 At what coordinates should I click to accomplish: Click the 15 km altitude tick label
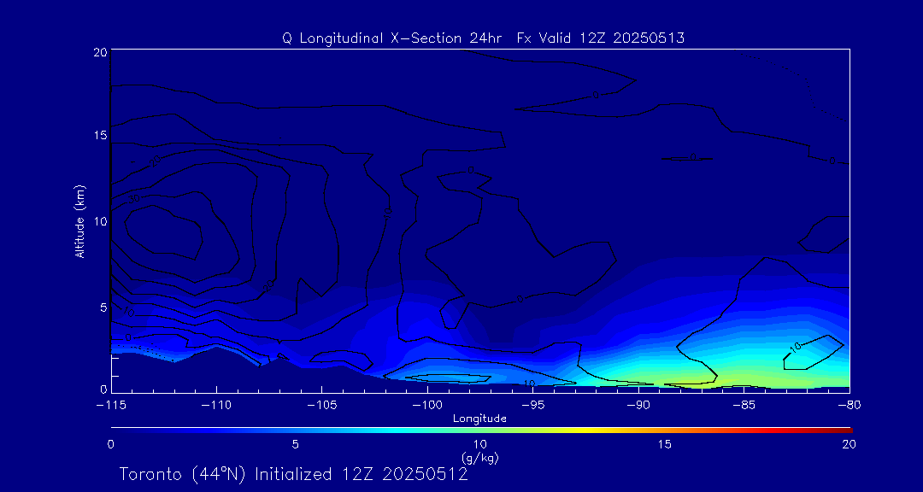coord(98,136)
